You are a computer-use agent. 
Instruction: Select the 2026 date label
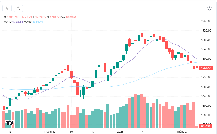[120, 132]
